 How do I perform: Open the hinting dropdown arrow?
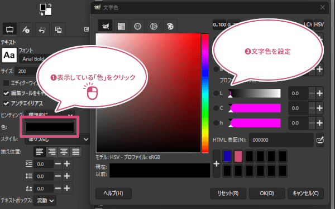70,116
